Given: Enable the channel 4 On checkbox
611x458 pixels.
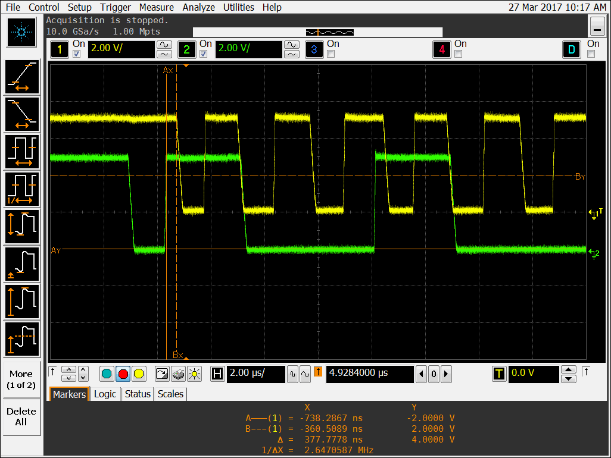Looking at the screenshot, I should click(x=459, y=54).
